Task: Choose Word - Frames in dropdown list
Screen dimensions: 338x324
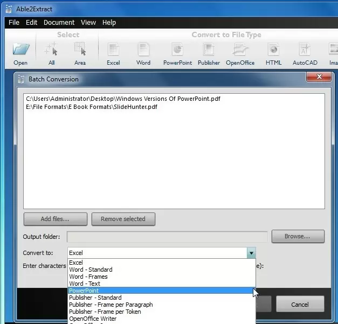Action: pyautogui.click(x=88, y=277)
